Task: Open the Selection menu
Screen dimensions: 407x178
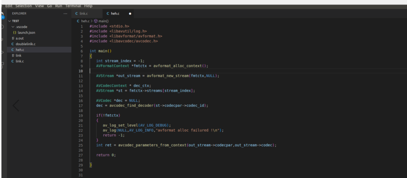Action: point(23,6)
